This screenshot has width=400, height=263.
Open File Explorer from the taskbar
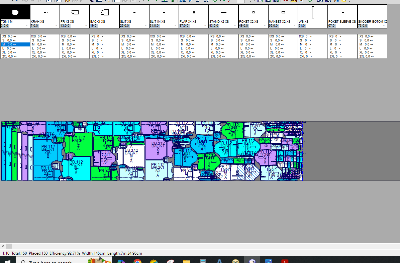(186, 261)
